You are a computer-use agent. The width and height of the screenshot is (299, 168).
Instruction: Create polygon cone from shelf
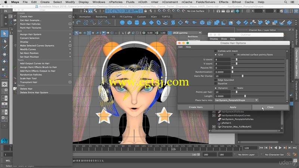point(144,23)
